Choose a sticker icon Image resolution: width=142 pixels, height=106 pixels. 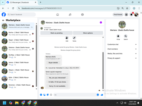click(x=48, y=95)
